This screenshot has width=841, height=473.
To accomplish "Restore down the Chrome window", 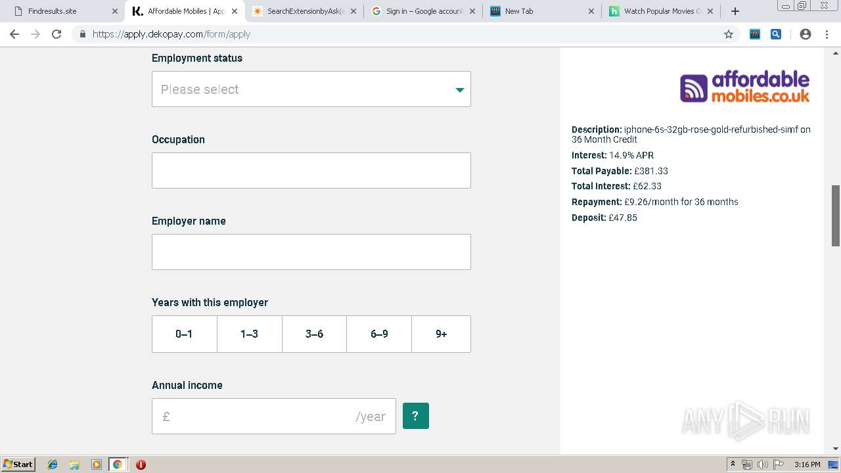I will click(x=802, y=6).
